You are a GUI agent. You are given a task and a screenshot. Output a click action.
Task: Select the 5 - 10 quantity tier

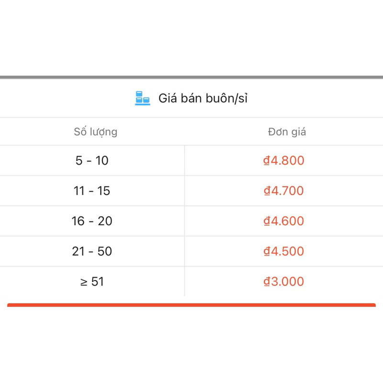tap(92, 160)
